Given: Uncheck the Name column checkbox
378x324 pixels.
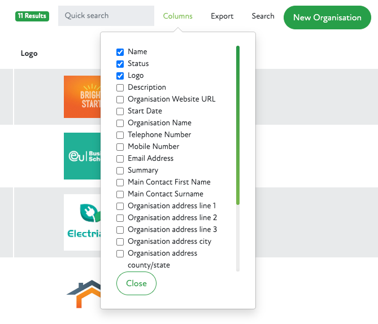Looking at the screenshot, I should pos(120,52).
